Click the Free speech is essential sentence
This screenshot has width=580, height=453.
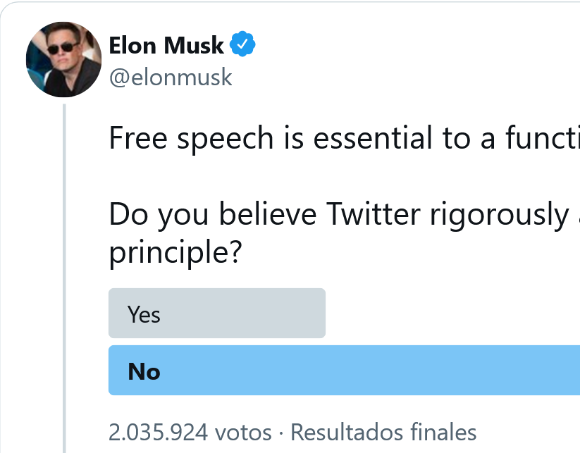345,139
